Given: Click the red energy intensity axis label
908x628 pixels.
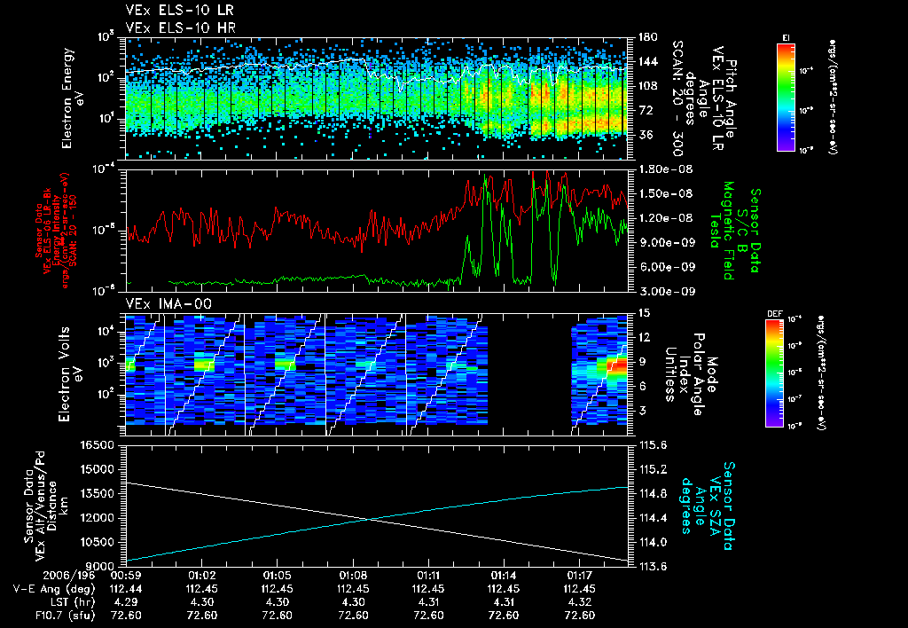Looking at the screenshot, I should 57,230.
